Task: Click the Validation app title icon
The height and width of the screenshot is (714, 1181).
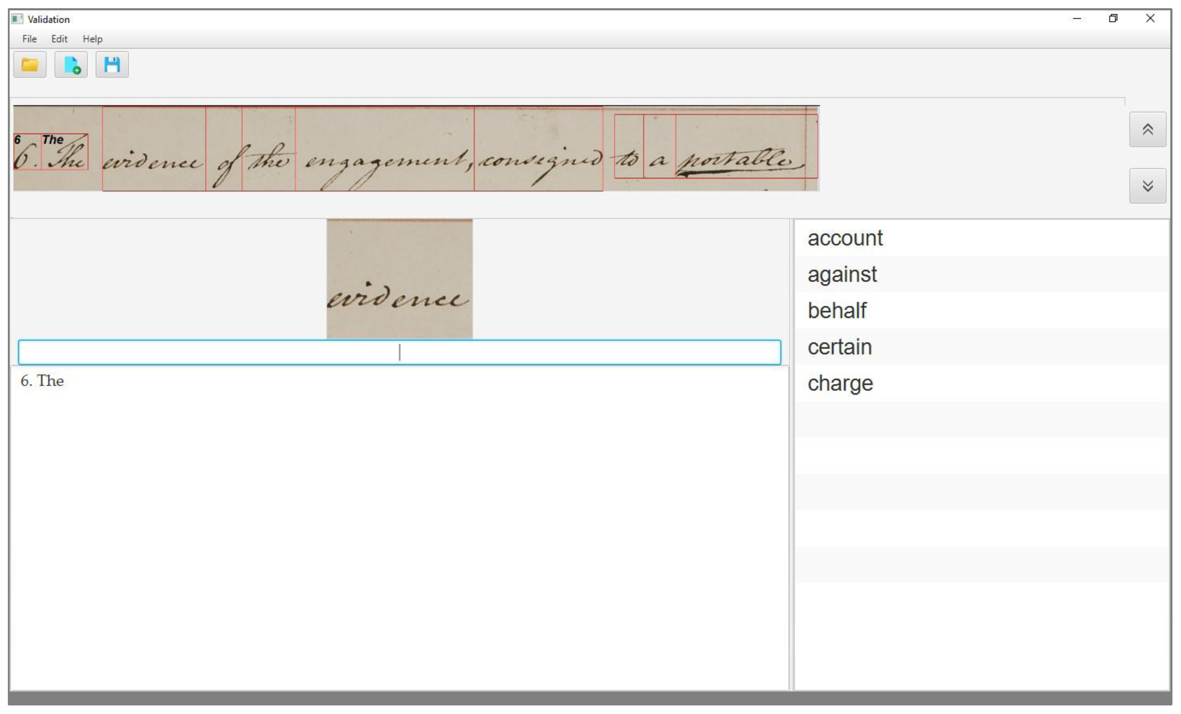Action: 17,19
